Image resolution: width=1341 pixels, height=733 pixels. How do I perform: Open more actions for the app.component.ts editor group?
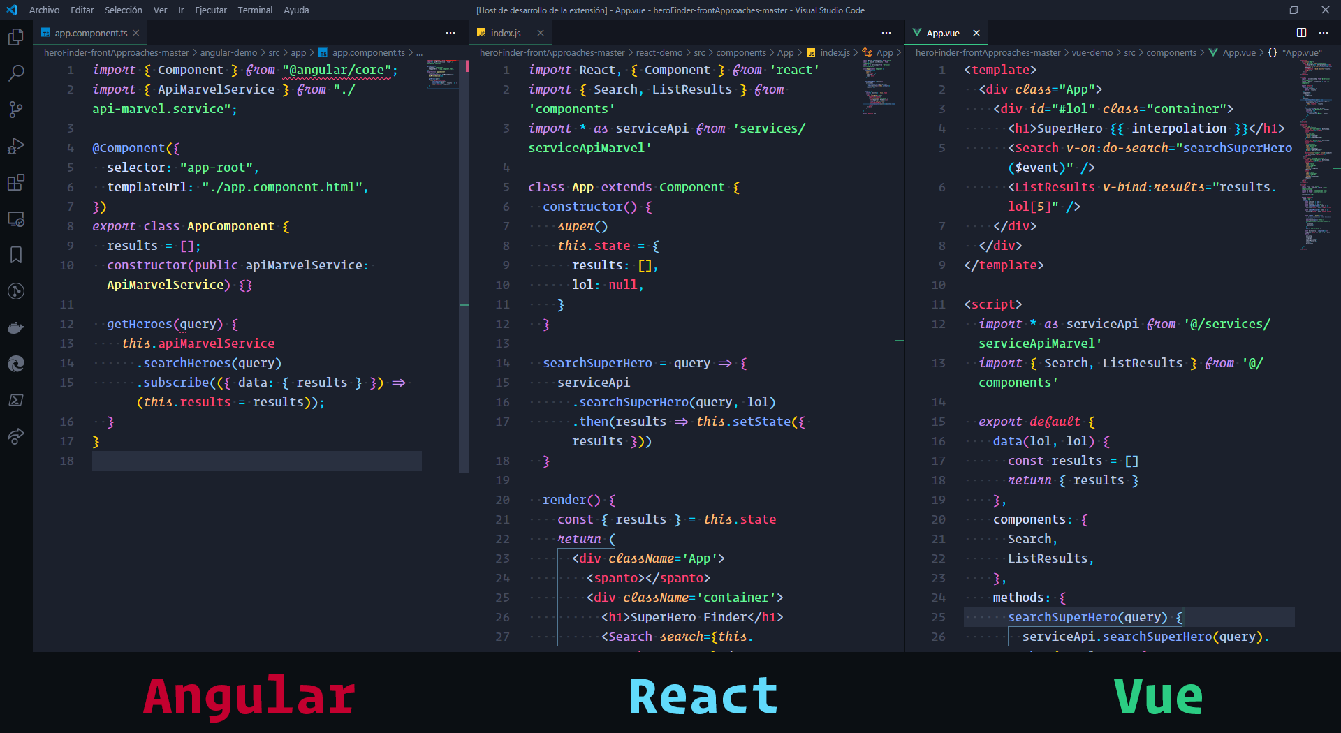(x=450, y=33)
